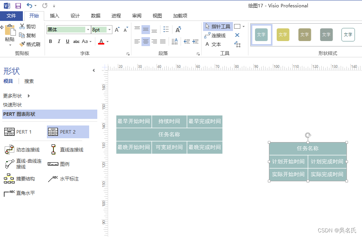Click the 粘贴 paste icon
This screenshot has width=362, height=237.
(10, 30)
